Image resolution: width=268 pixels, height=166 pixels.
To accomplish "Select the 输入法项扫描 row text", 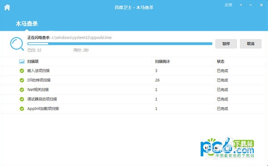I will coord(38,71).
